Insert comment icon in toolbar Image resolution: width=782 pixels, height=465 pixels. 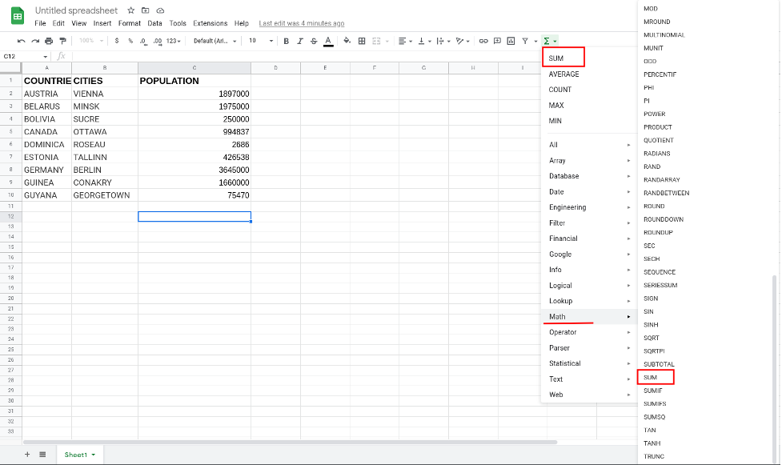click(x=497, y=41)
